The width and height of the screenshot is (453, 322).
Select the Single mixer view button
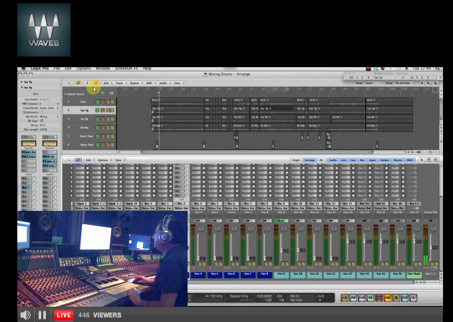click(296, 160)
